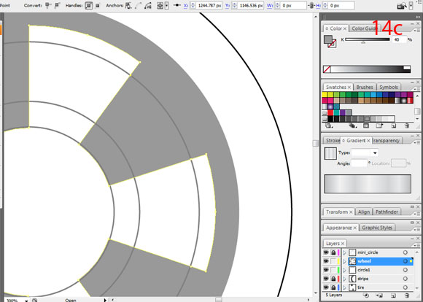Click the Y label link
423x302 pixels.
[228, 6]
